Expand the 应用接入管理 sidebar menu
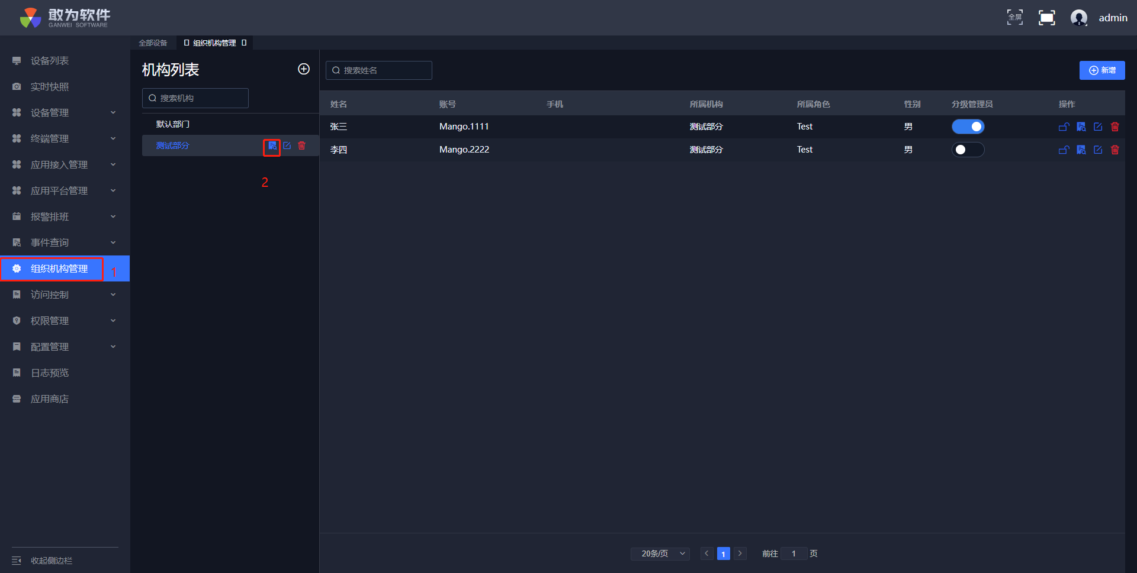 point(65,164)
